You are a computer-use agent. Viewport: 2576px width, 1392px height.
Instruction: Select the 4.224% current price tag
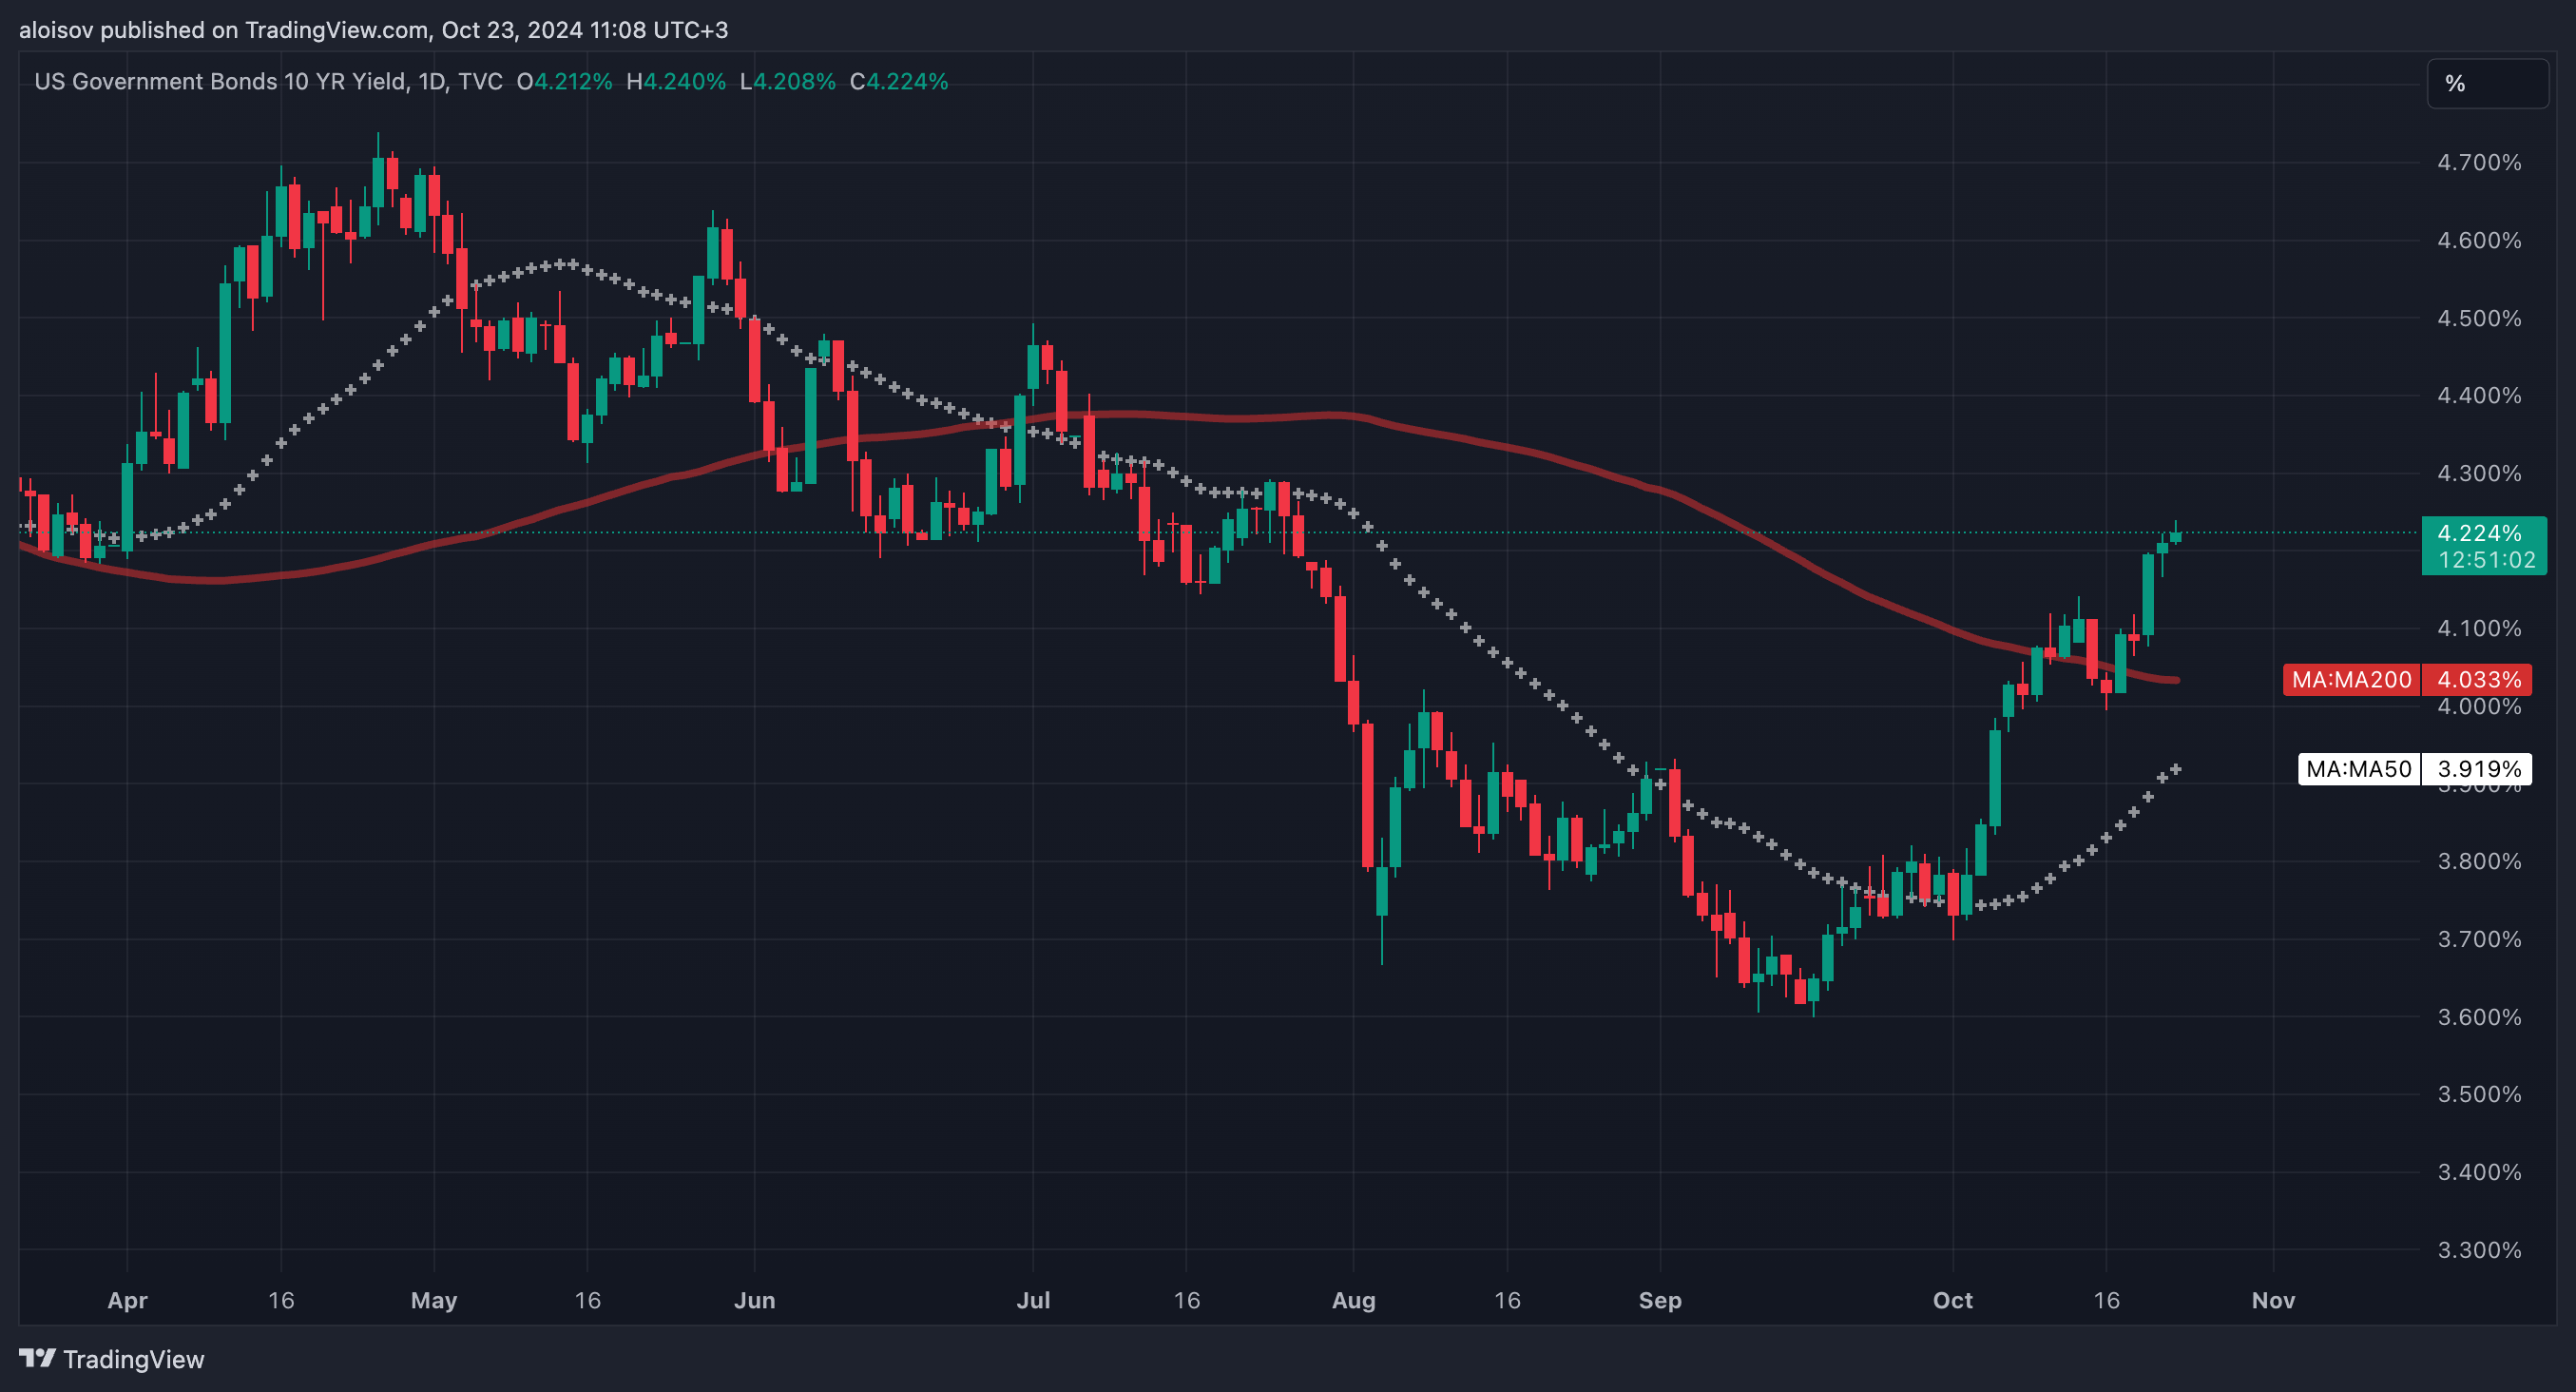2484,533
